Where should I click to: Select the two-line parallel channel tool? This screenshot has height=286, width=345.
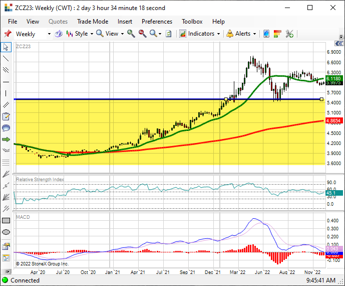pos(6,105)
